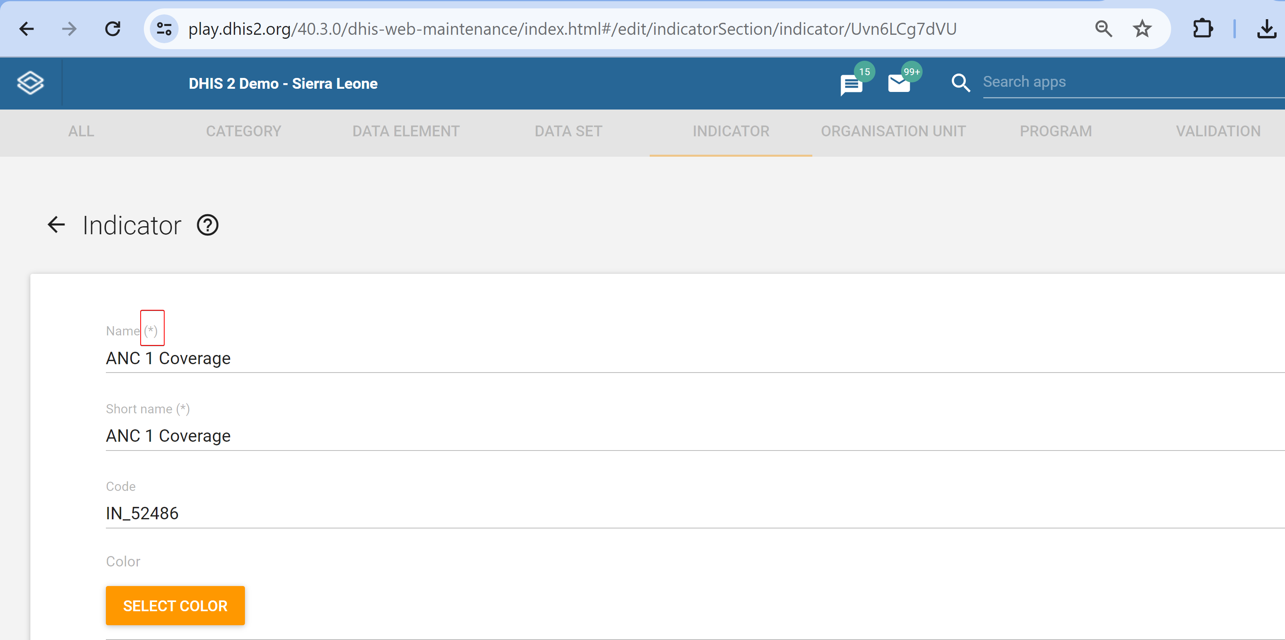Click the Name field with ANC 1 Coverage

coord(695,358)
